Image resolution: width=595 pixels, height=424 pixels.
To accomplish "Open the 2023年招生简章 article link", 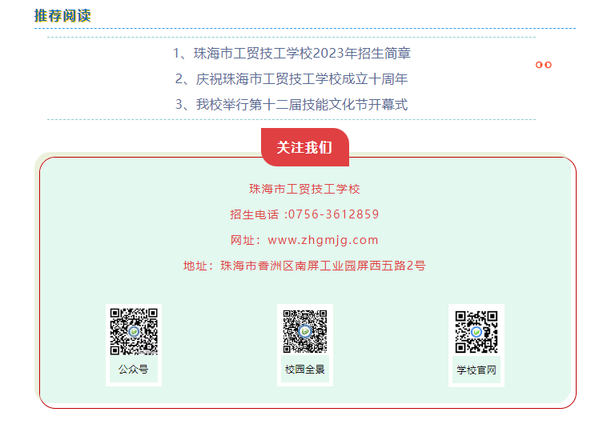I will point(291,53).
